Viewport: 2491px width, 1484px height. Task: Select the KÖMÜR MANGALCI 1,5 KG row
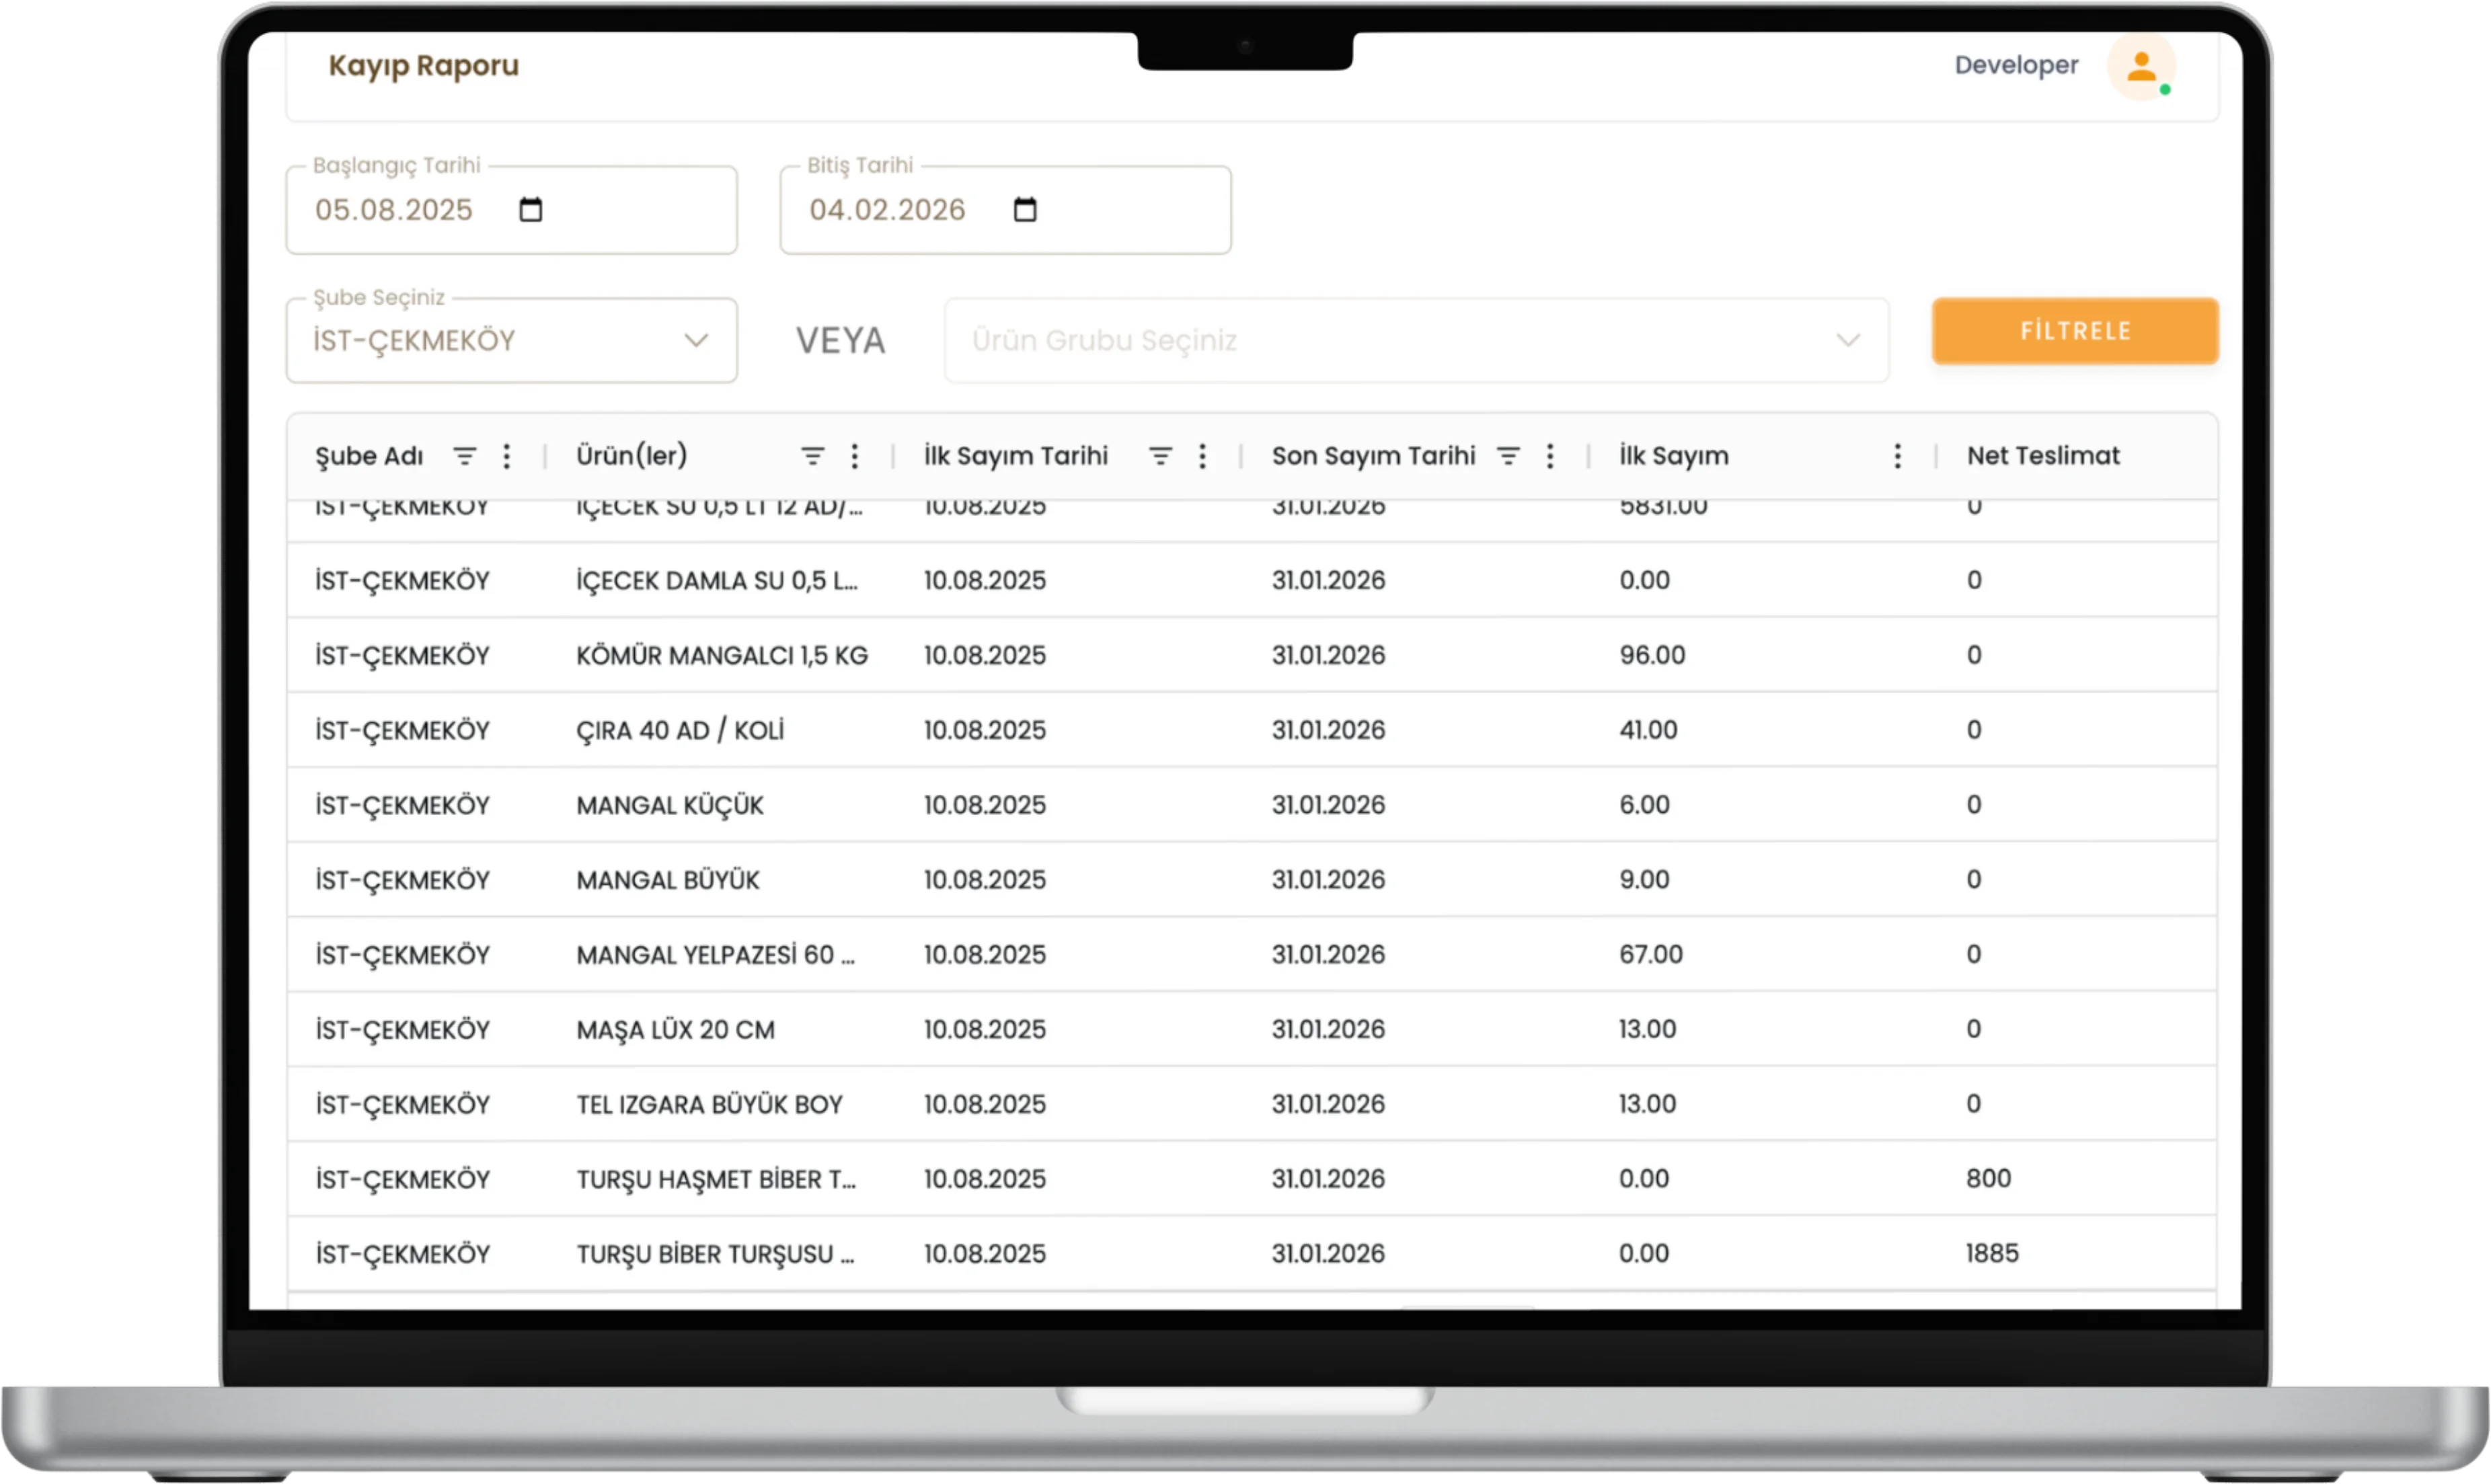click(721, 655)
